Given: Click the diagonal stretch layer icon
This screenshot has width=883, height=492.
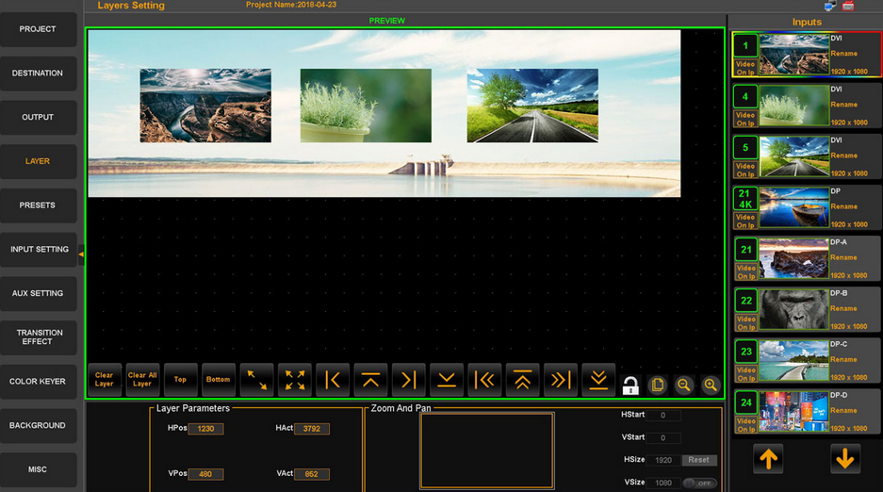Looking at the screenshot, I should (256, 380).
